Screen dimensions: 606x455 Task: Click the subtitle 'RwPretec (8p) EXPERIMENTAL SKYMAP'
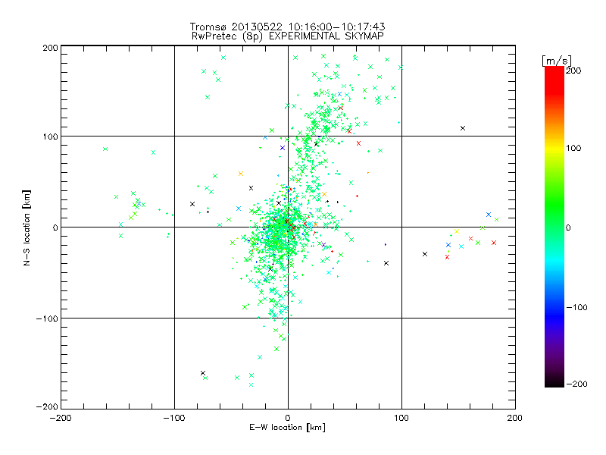(288, 36)
